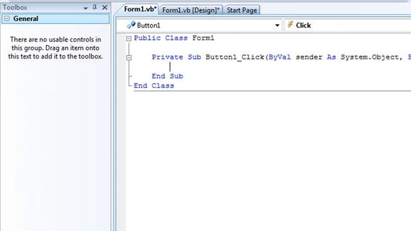Click the Button1 object icon in combo box
Image resolution: width=411 pixels, height=231 pixels.
pyautogui.click(x=131, y=25)
